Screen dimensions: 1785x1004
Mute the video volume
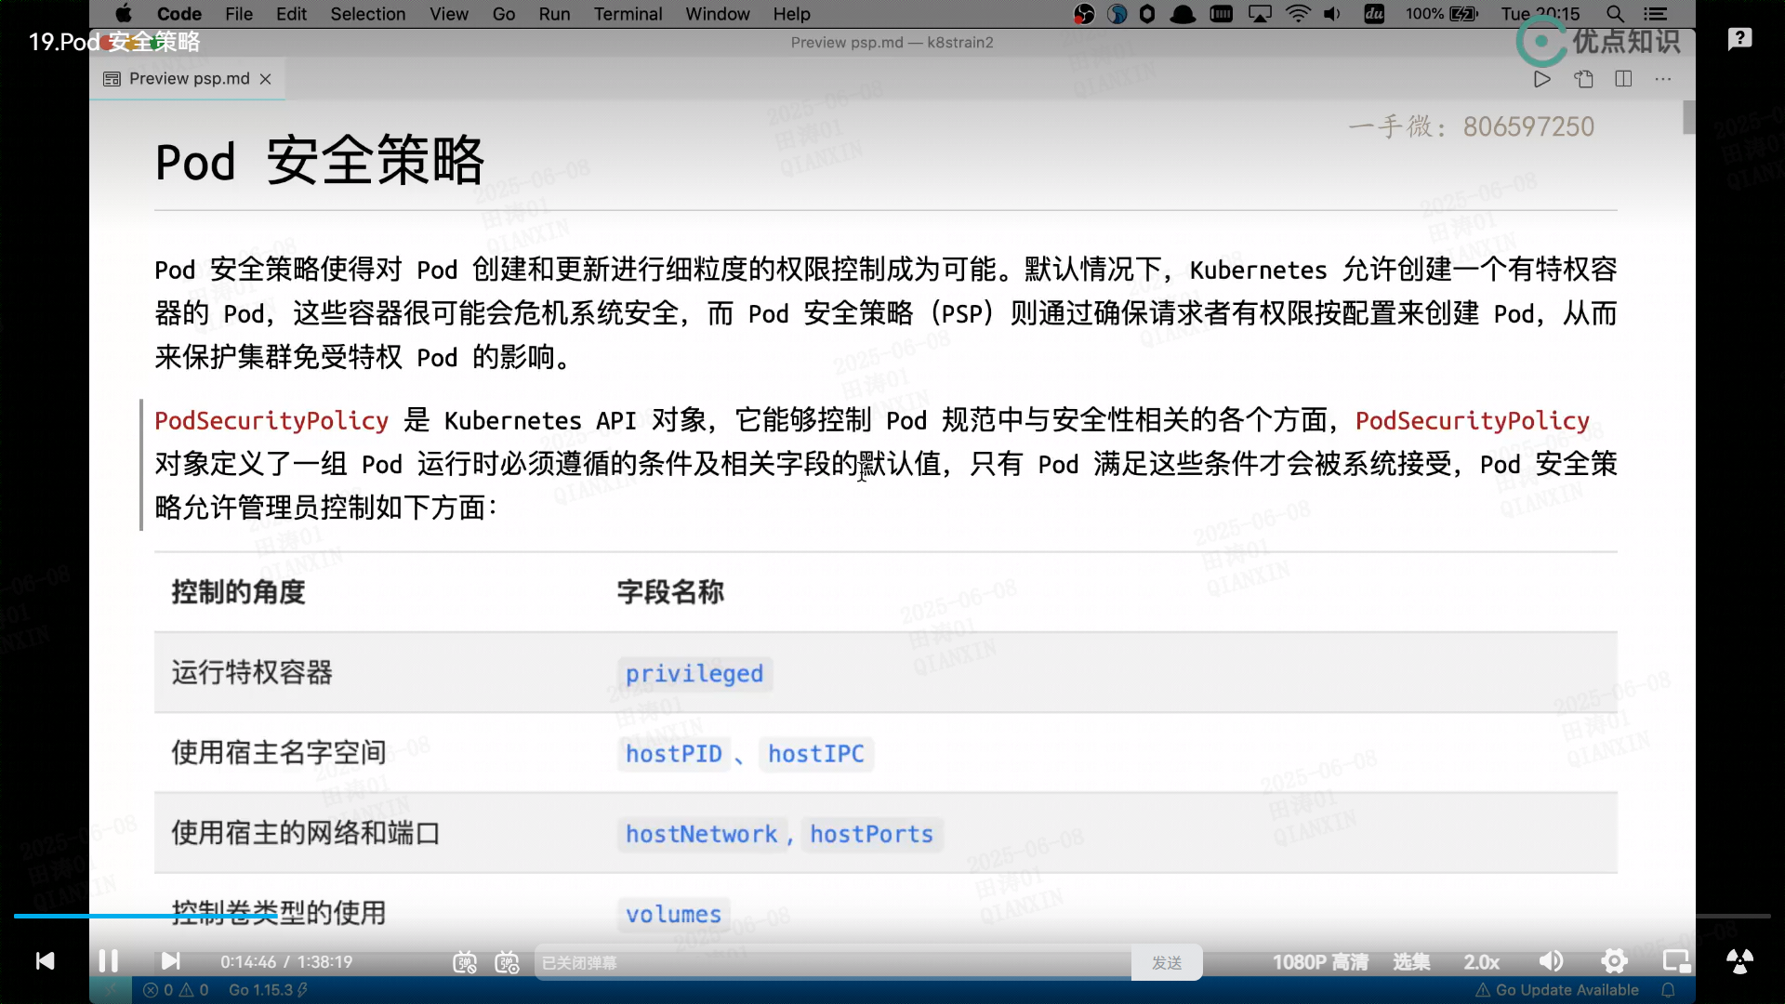click(x=1551, y=961)
